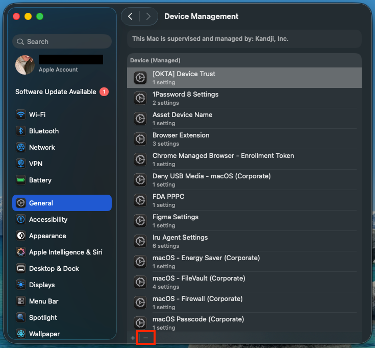Select Accessibility in the sidebar
The height and width of the screenshot is (348, 375).
coord(62,219)
